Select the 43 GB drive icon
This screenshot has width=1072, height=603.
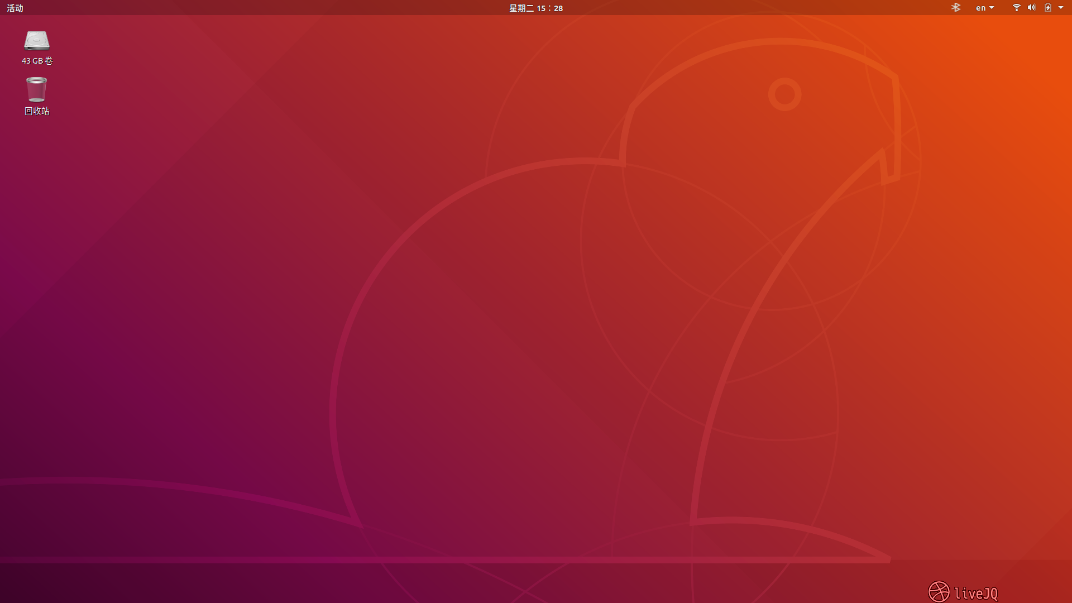37,41
